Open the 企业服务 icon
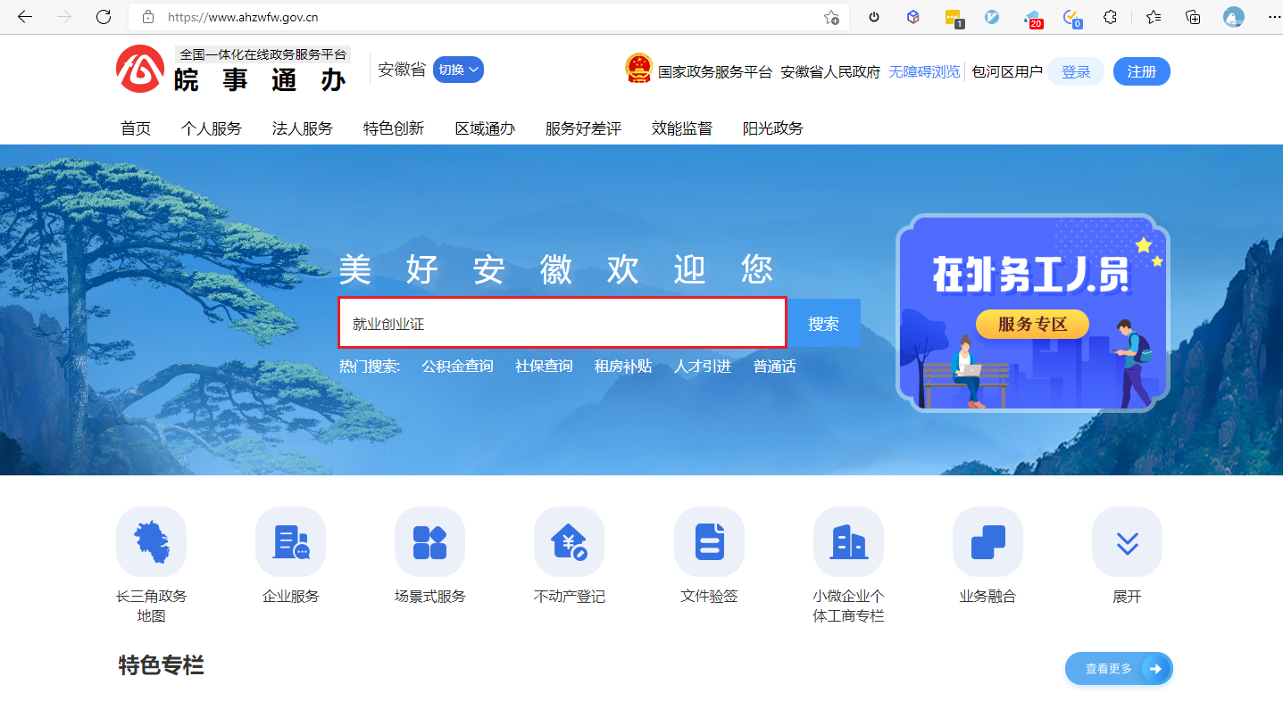The width and height of the screenshot is (1283, 701). [x=290, y=541]
